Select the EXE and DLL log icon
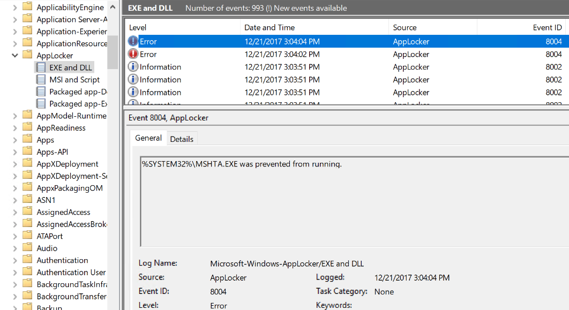The image size is (569, 310). pos(41,67)
